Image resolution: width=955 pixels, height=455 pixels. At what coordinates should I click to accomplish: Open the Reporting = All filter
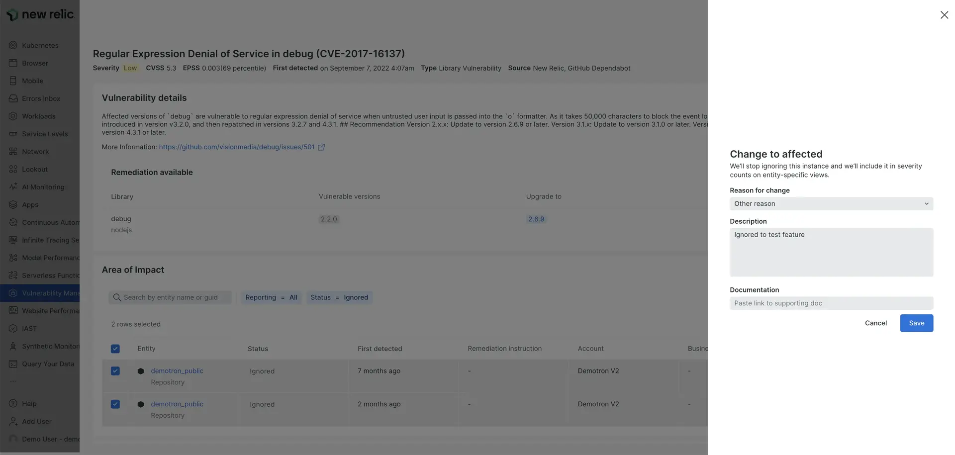coord(271,297)
